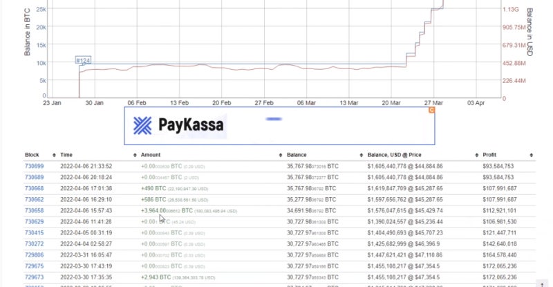The image size is (553, 287).
Task: Sort table by Block column arrows
Action: point(54,155)
